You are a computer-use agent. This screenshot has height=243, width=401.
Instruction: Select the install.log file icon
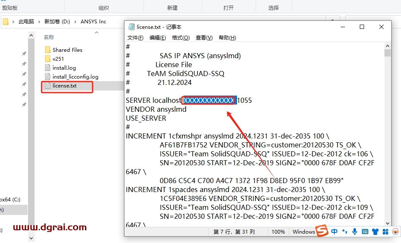[48, 68]
